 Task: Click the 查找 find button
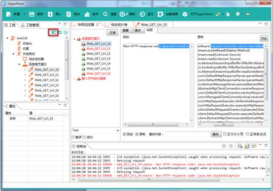216,134
